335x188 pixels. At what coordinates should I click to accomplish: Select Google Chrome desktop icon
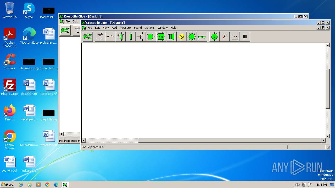coord(9,140)
